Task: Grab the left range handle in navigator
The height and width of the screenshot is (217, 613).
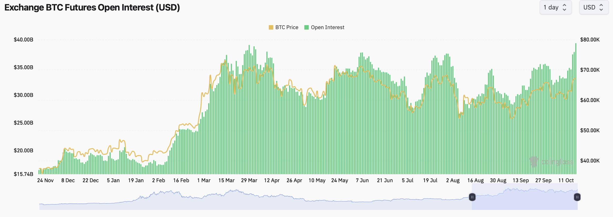Action: coord(472,197)
